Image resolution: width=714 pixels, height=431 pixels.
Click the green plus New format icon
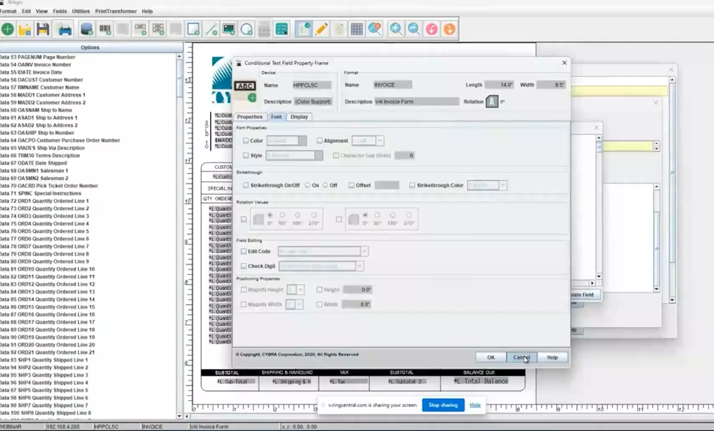click(x=8, y=29)
